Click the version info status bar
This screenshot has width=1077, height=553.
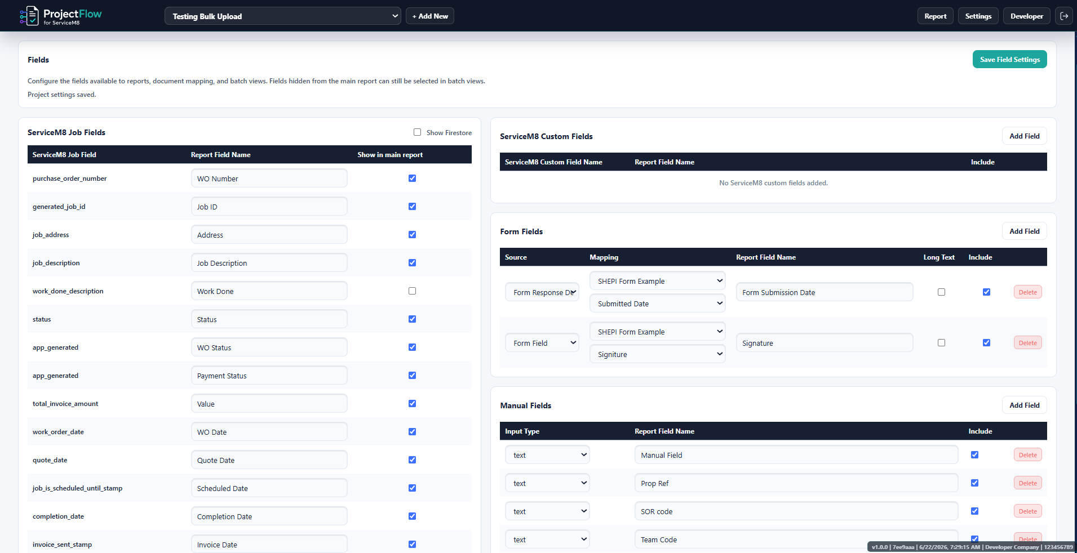pyautogui.click(x=972, y=547)
